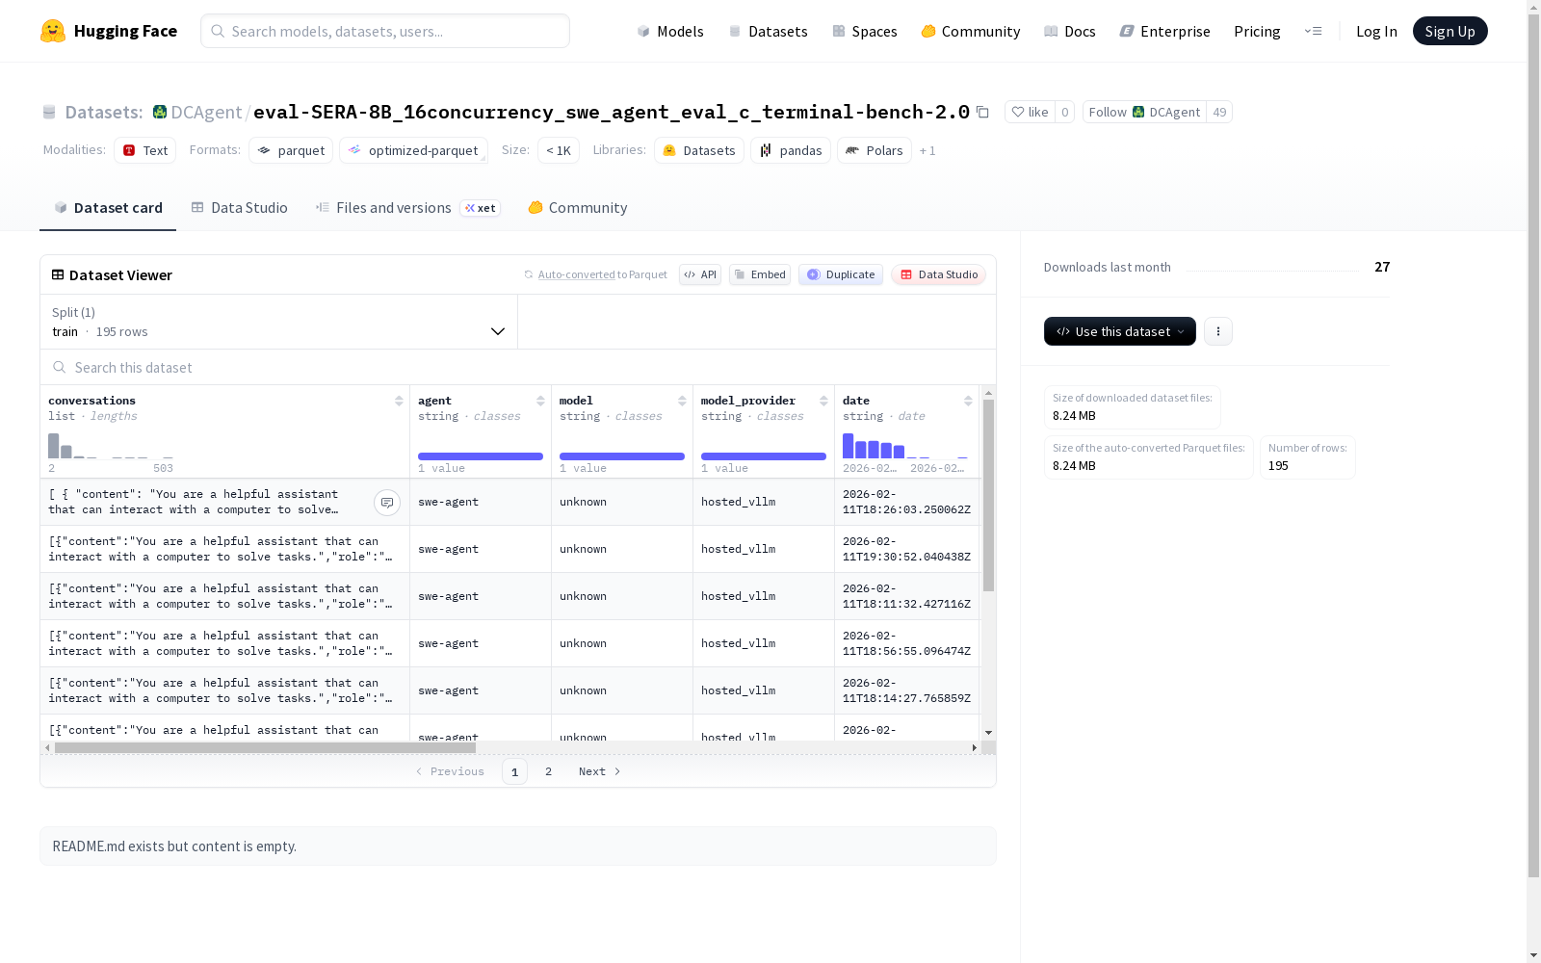1541x963 pixels.
Task: Click date cell 2026-02-11T18:56:55.096474Z
Action: tap(906, 643)
